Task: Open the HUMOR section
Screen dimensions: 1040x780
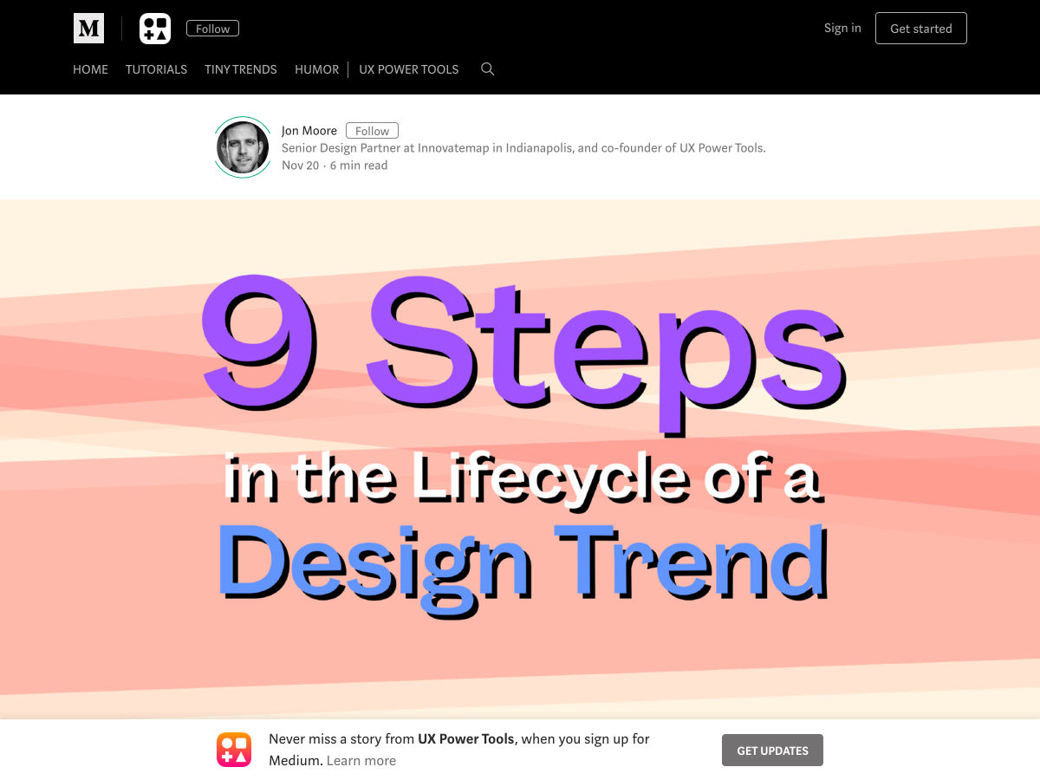Action: point(316,69)
